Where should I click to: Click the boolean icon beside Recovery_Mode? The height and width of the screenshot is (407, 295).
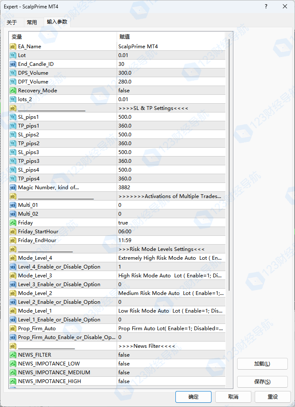[13, 91]
